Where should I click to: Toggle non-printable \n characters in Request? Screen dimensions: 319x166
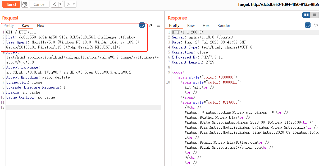[x=150, y=25]
